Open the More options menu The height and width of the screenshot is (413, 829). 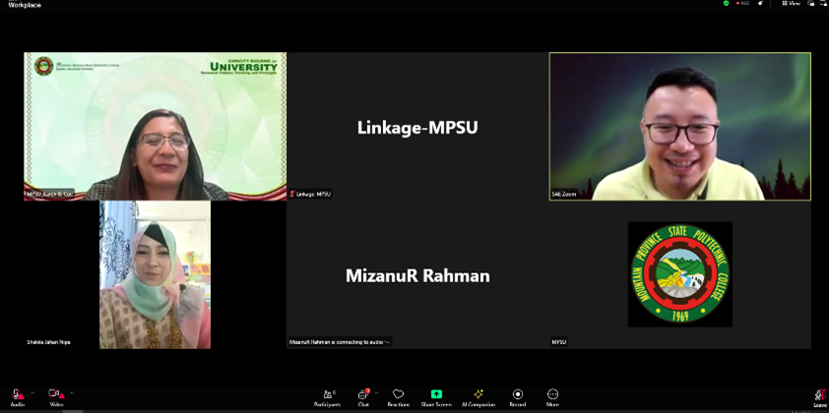tap(552, 395)
